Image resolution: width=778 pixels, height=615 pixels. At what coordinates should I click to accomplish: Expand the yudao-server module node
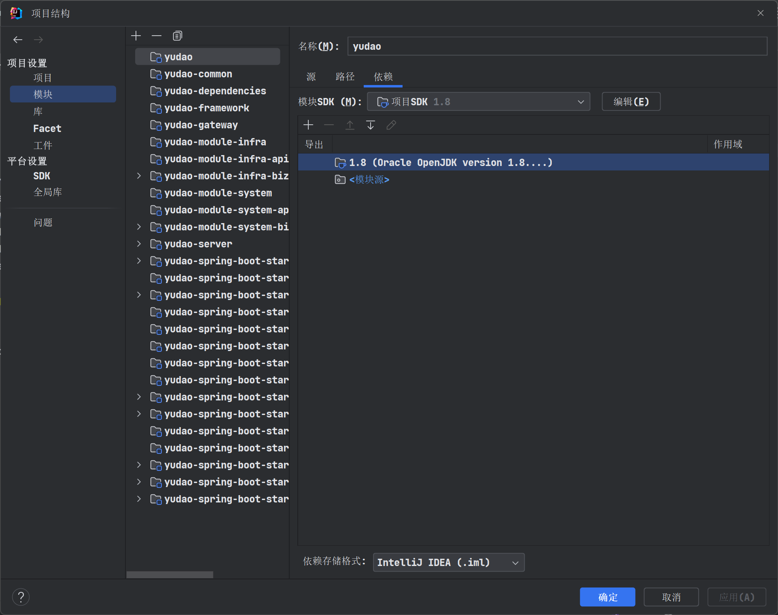point(139,244)
